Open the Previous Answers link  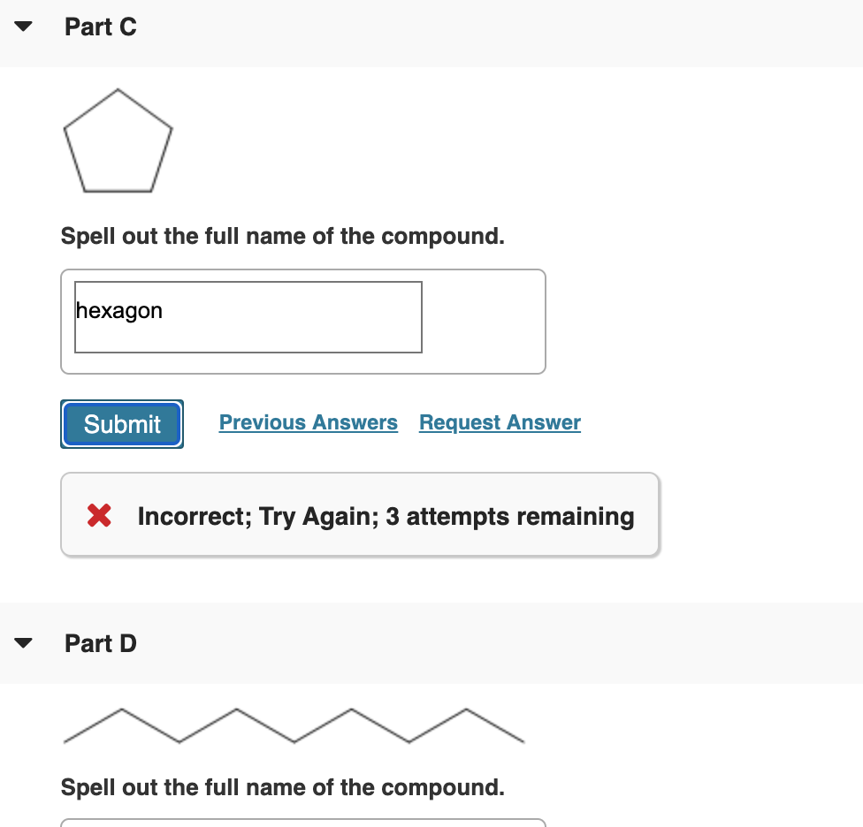[x=309, y=422]
